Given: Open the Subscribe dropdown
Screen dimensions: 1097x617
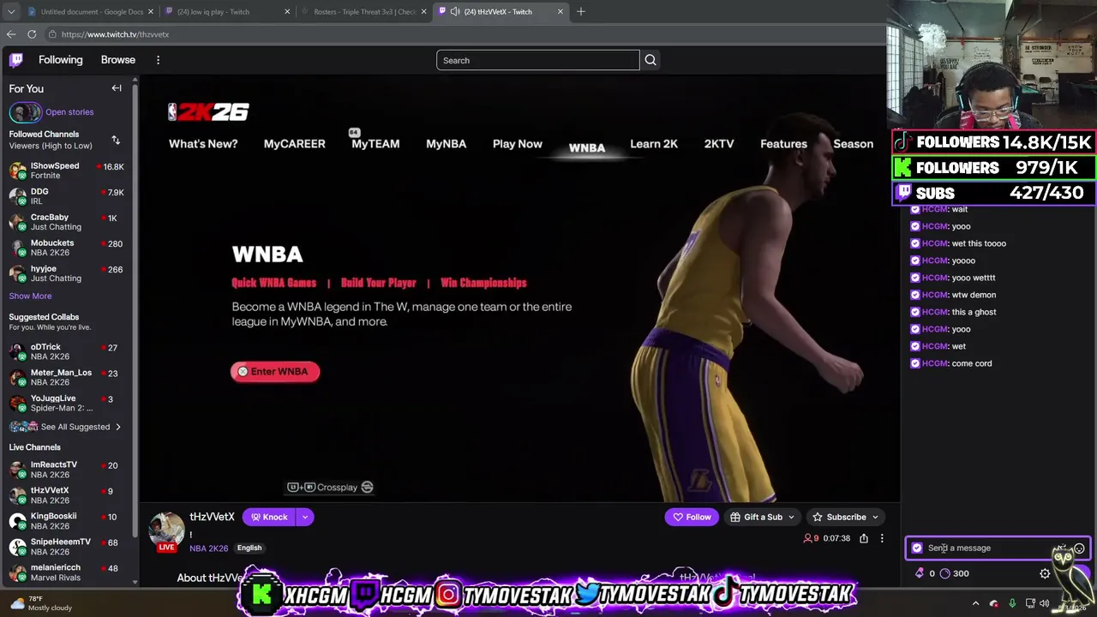Looking at the screenshot, I should (x=846, y=517).
